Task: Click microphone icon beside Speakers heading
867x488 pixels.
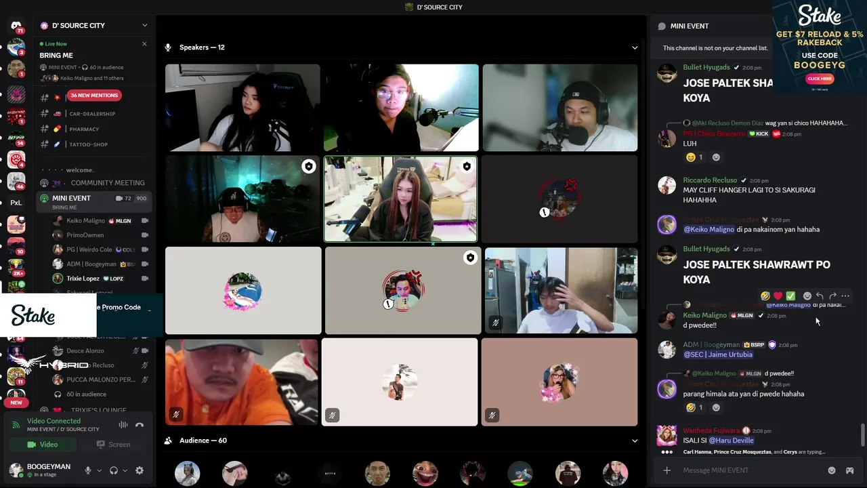Action: (168, 47)
